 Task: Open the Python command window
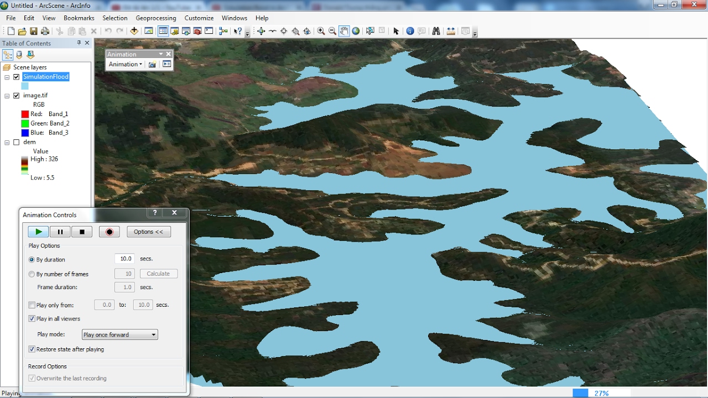click(209, 32)
